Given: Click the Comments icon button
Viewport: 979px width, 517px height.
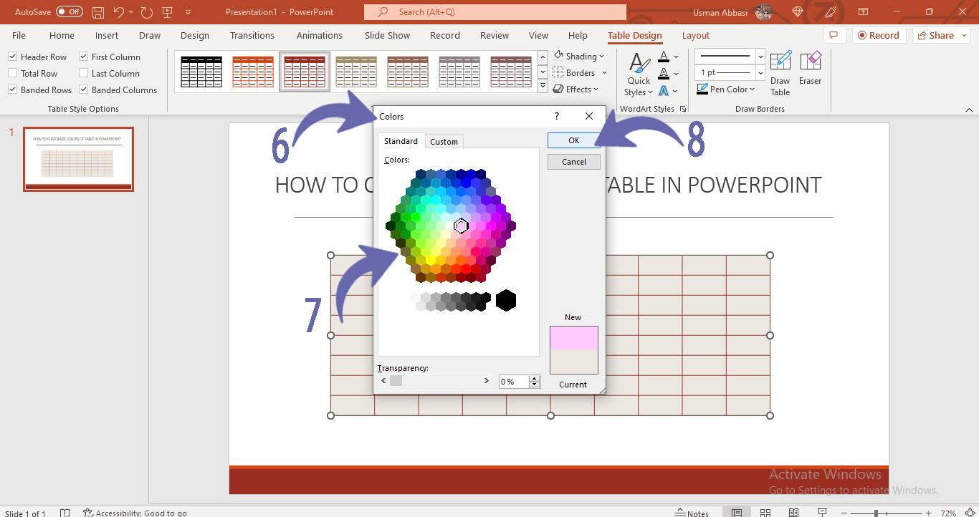Looking at the screenshot, I should point(833,35).
